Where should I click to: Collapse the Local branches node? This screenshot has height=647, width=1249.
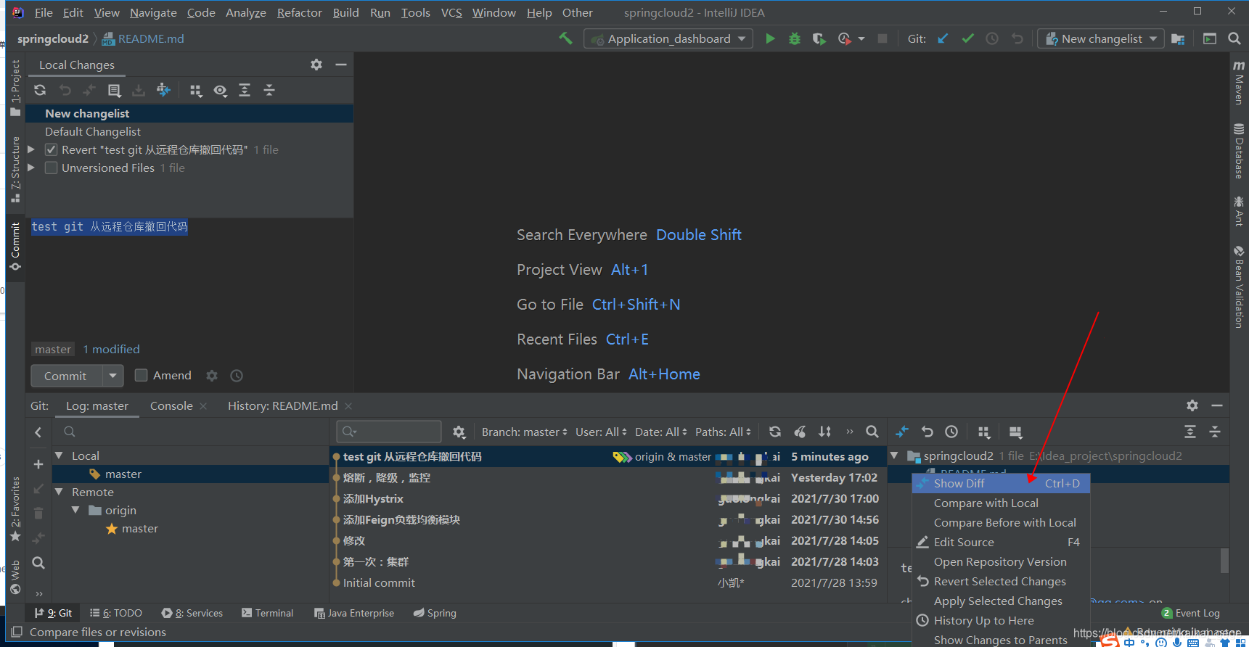pos(59,456)
